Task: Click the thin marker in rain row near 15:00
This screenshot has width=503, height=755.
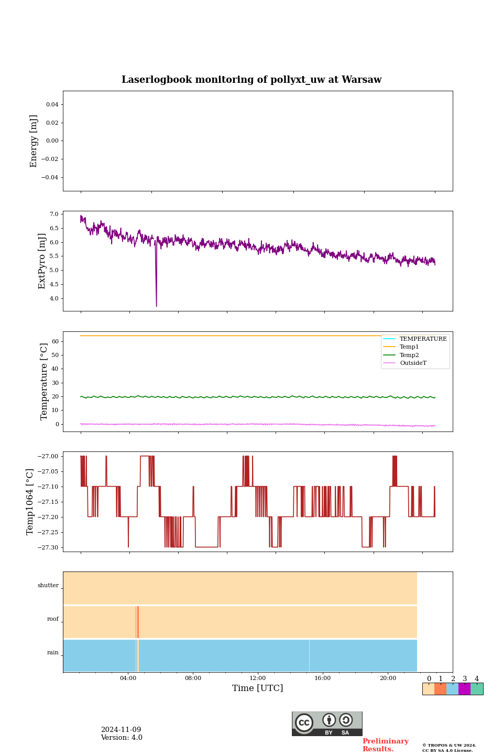Action: point(309,655)
